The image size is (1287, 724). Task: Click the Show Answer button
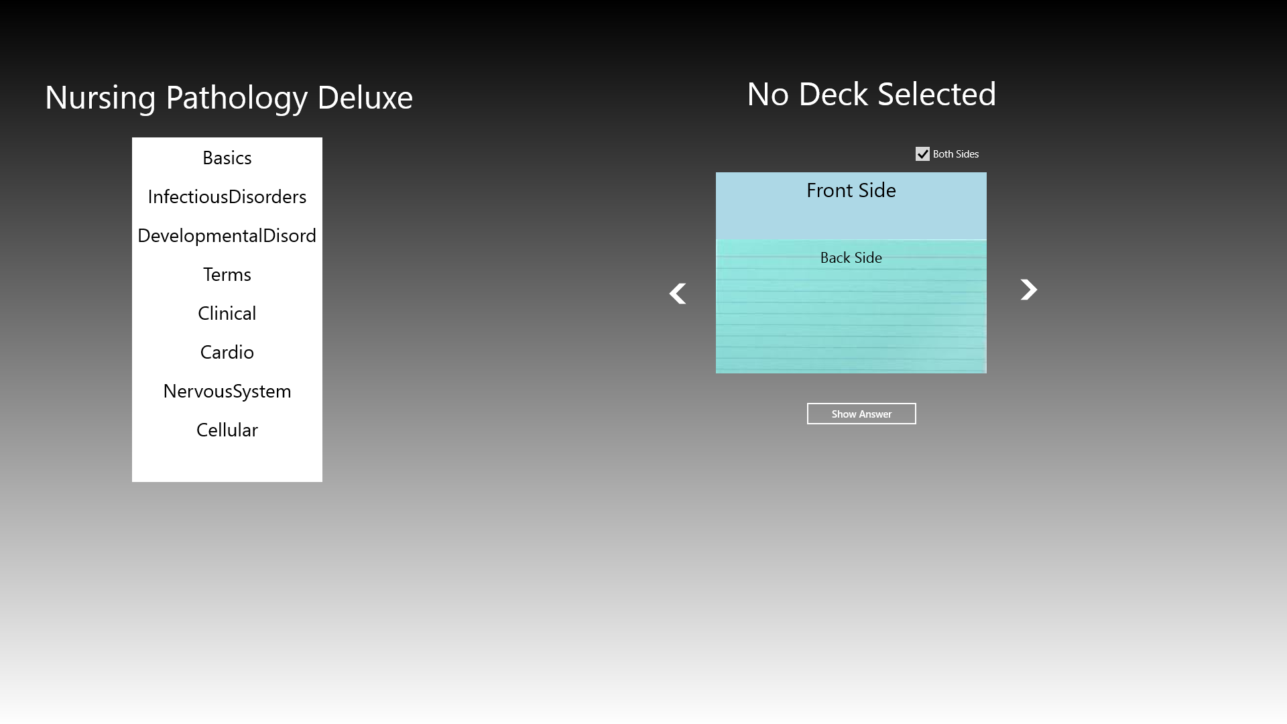pos(861,414)
